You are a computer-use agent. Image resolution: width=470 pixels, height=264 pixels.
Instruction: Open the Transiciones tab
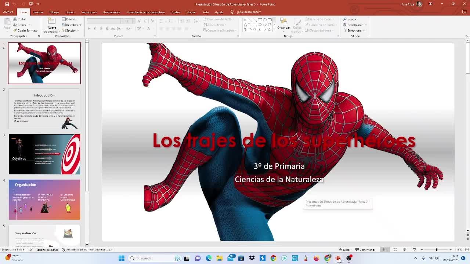coord(89,12)
